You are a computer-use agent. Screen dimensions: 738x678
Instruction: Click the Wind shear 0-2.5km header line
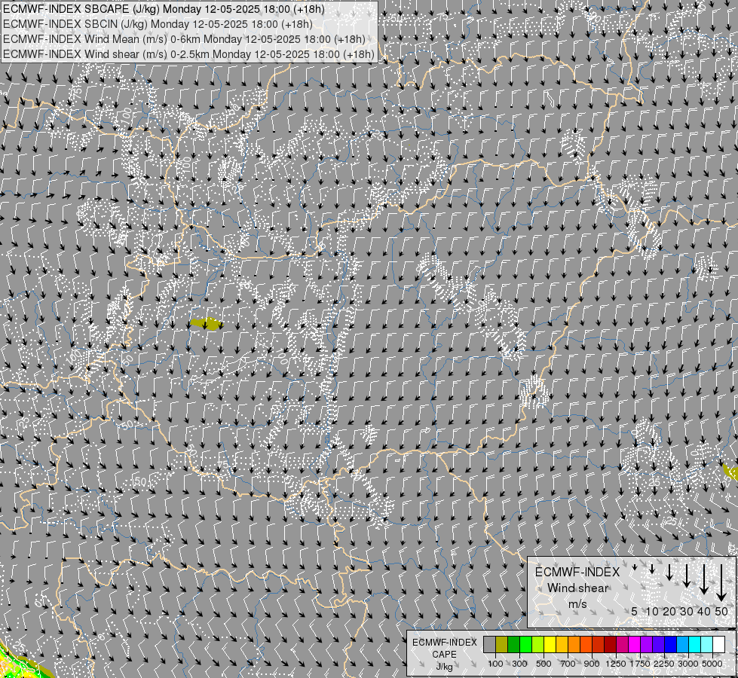pos(188,54)
